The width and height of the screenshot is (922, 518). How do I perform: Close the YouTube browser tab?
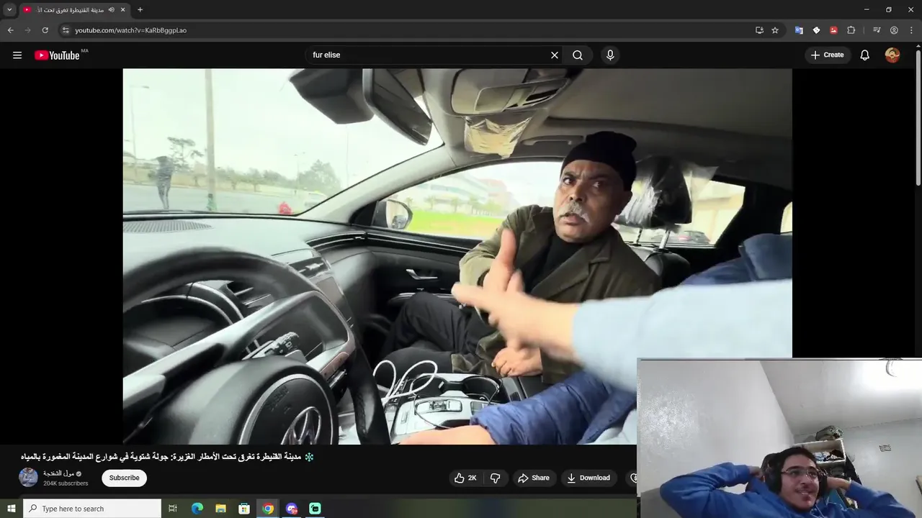(x=123, y=9)
